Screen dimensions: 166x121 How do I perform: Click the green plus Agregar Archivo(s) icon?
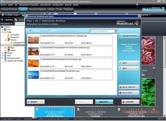click(x=120, y=36)
